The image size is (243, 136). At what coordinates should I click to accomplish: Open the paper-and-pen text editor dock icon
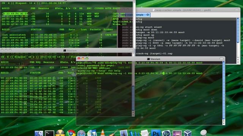point(145,133)
